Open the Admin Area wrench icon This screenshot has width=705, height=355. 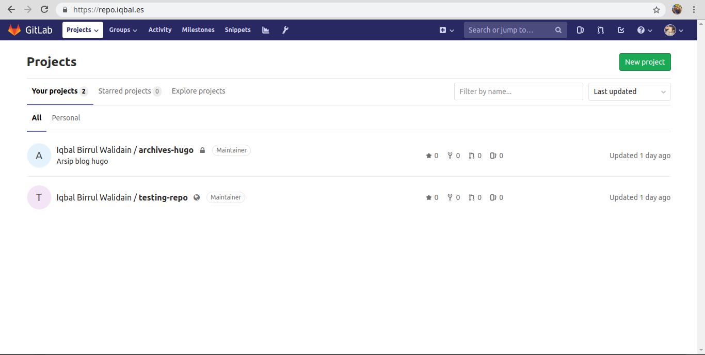[285, 29]
